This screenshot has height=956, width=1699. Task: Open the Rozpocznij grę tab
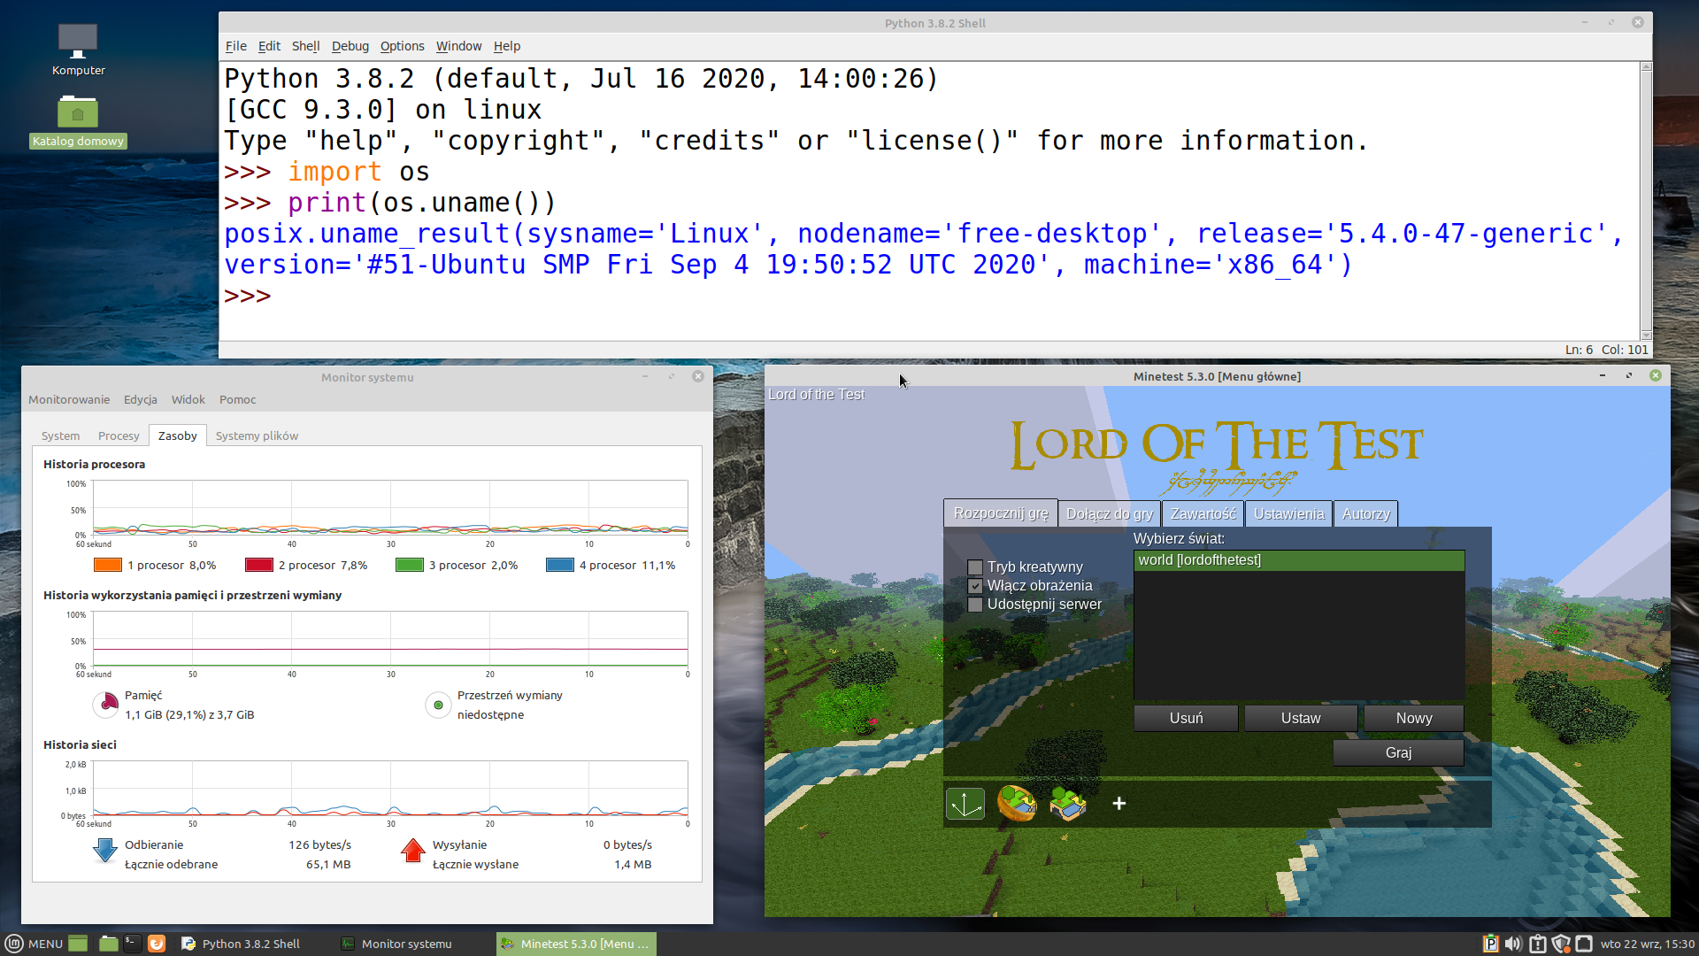click(x=1001, y=513)
